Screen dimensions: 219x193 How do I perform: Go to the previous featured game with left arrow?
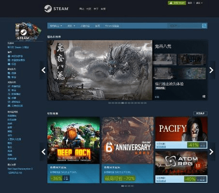[44, 70]
